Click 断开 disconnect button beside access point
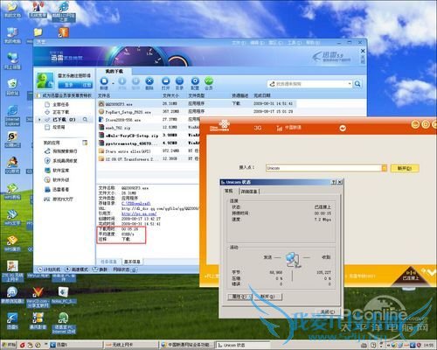Screen dimensions: 437x350 (405, 168)
